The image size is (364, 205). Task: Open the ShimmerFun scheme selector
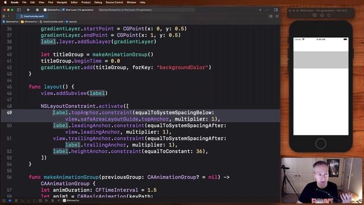click(x=52, y=10)
